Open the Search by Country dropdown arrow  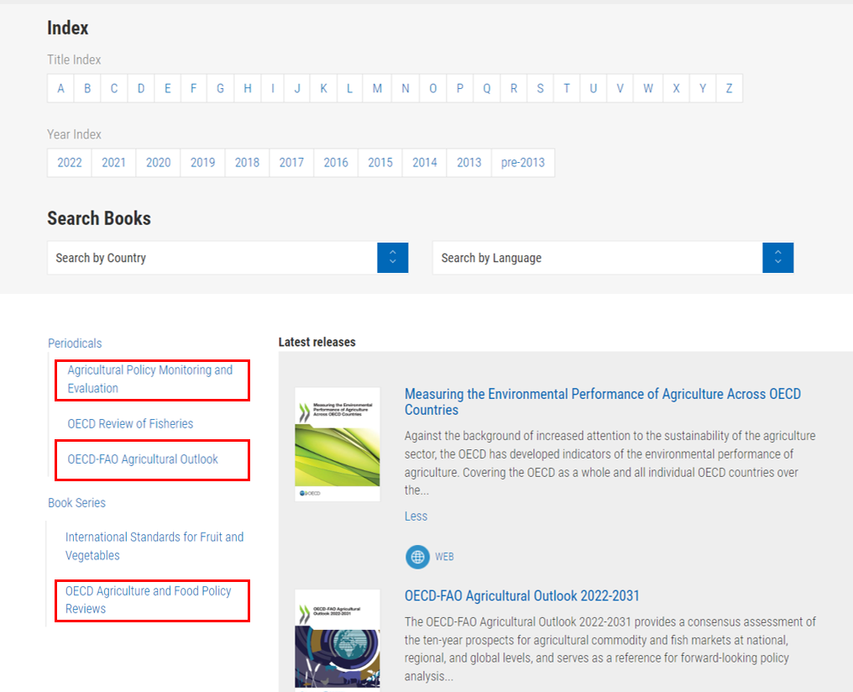pos(392,258)
